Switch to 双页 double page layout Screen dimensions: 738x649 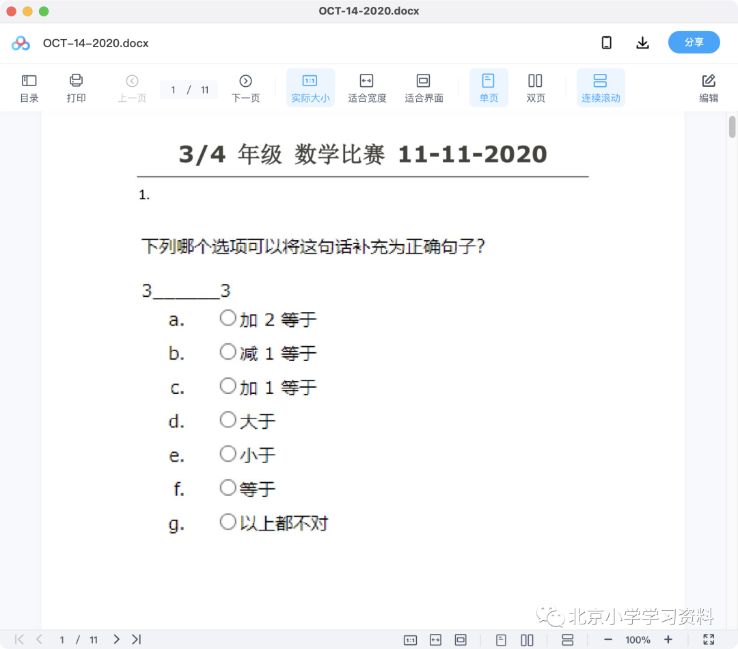[535, 88]
